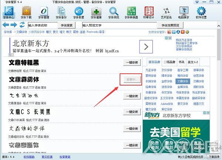Image resolution: width=222 pixels, height=160 pixels.
Task: Click the Tencent Weibo share icon
Action: pos(174,32)
